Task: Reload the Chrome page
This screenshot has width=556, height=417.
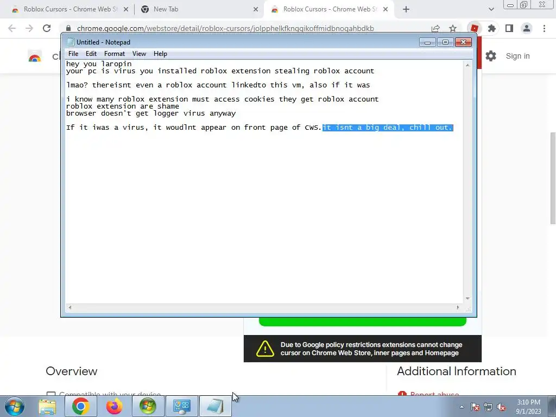Action: [47, 28]
